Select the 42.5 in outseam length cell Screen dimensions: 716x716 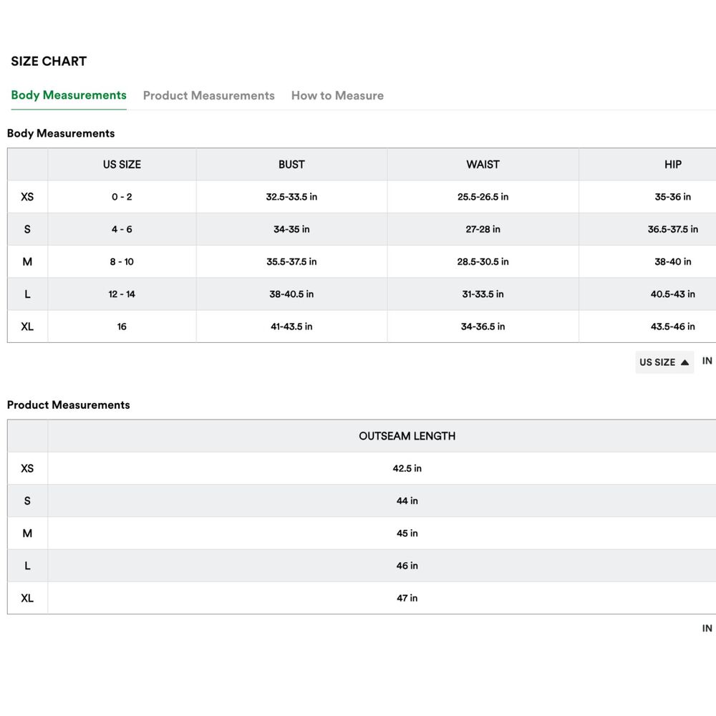[x=407, y=468]
